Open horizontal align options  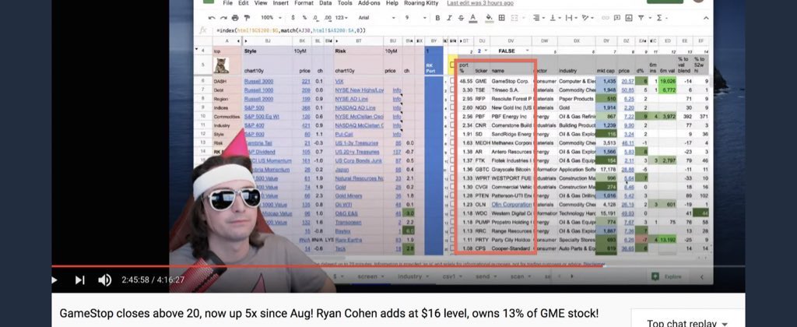pos(537,18)
